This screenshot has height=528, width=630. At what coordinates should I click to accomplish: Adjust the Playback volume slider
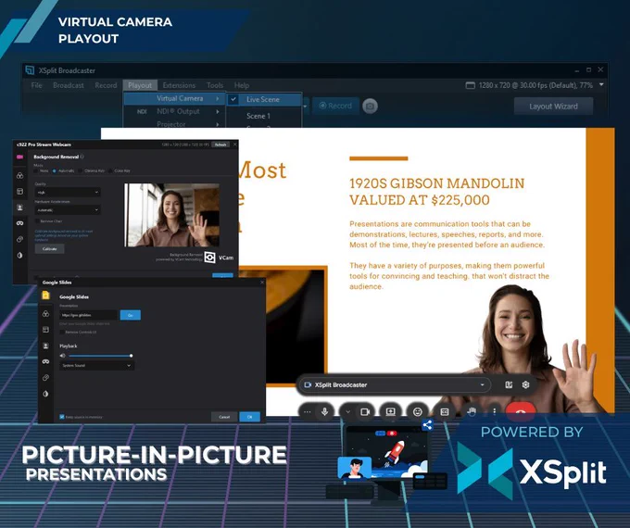coord(100,356)
